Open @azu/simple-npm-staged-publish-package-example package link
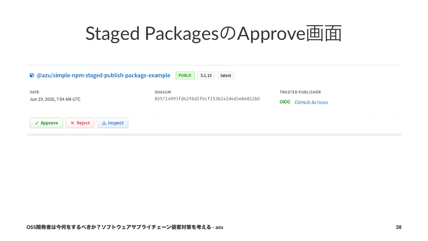 (x=103, y=75)
